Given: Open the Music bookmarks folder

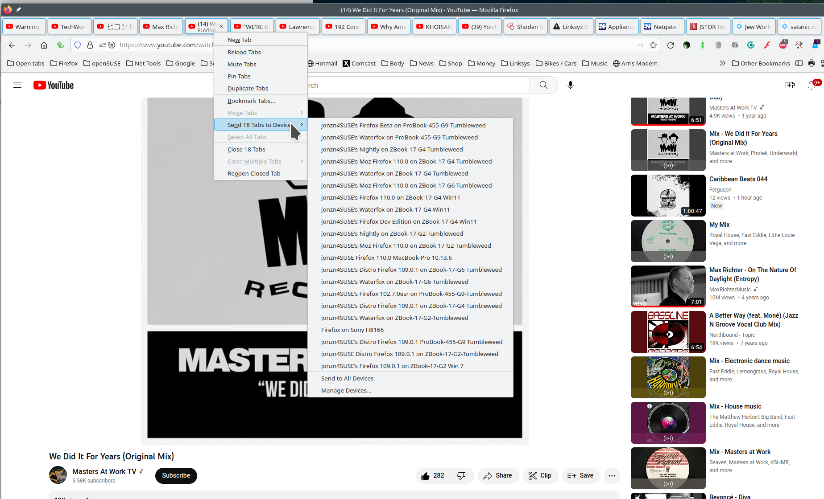Looking at the screenshot, I should [595, 63].
